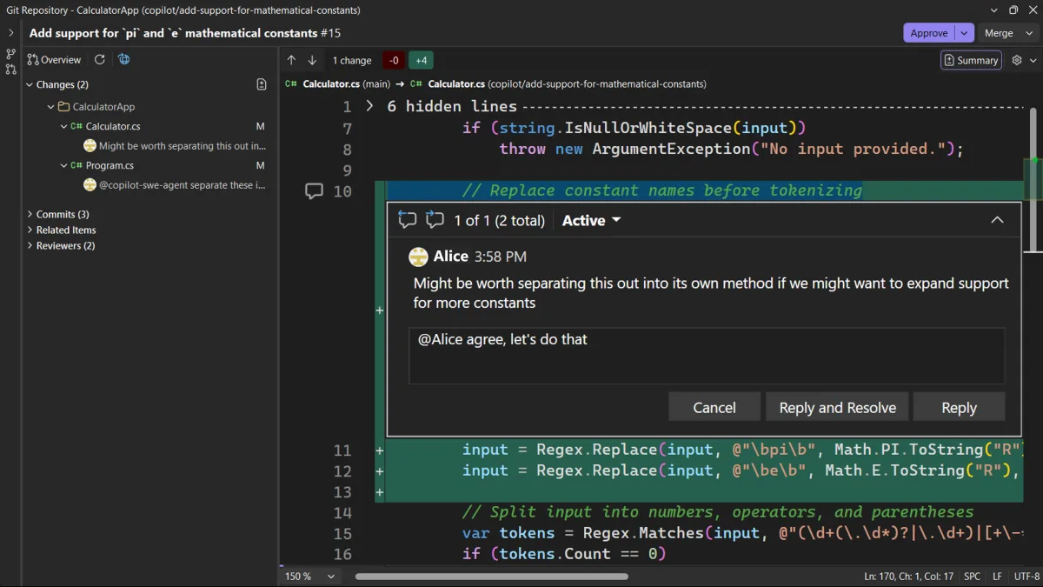Expand the 6 hidden lines
The image size is (1043, 587).
point(369,106)
